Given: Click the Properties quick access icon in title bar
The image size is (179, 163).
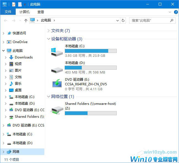Looking at the screenshot, I should coord(14,4).
